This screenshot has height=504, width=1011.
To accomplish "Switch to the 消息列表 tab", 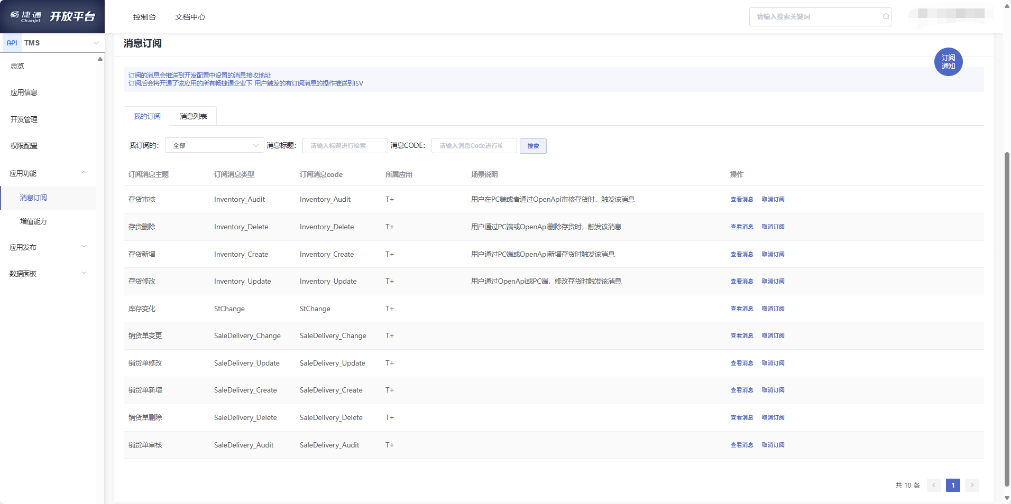I will click(193, 116).
